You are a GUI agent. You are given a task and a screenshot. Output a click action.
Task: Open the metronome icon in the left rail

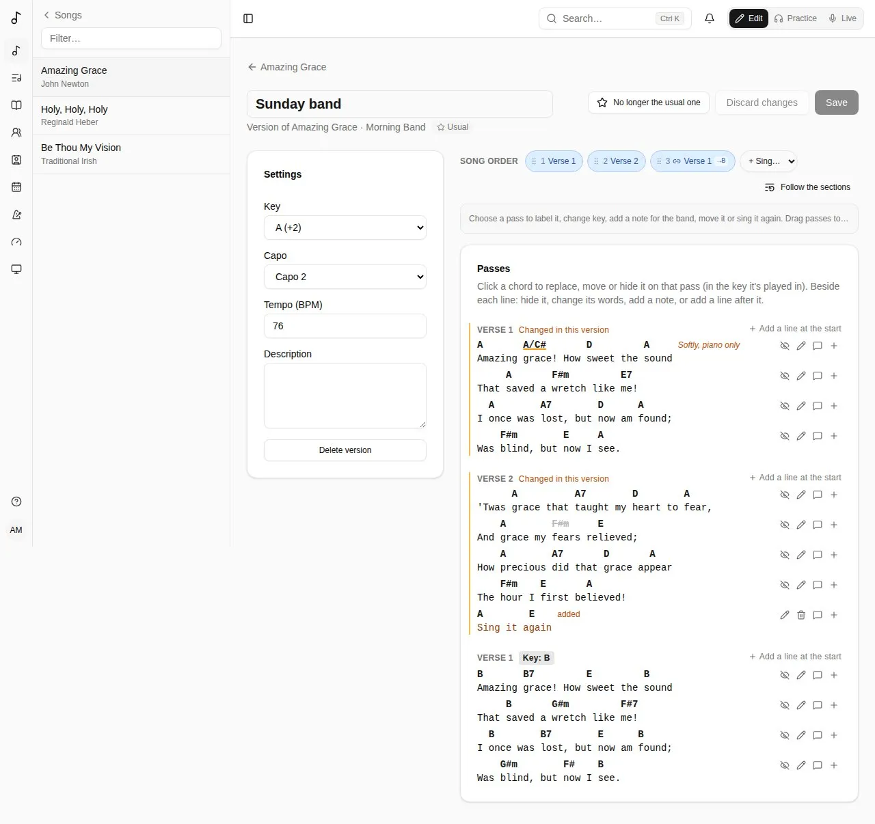click(x=16, y=215)
